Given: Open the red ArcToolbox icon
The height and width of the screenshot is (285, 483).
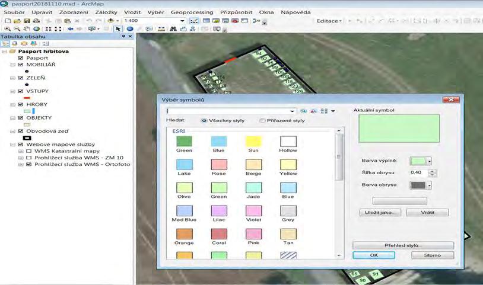Looking at the screenshot, I should pyautogui.click(x=235, y=21).
